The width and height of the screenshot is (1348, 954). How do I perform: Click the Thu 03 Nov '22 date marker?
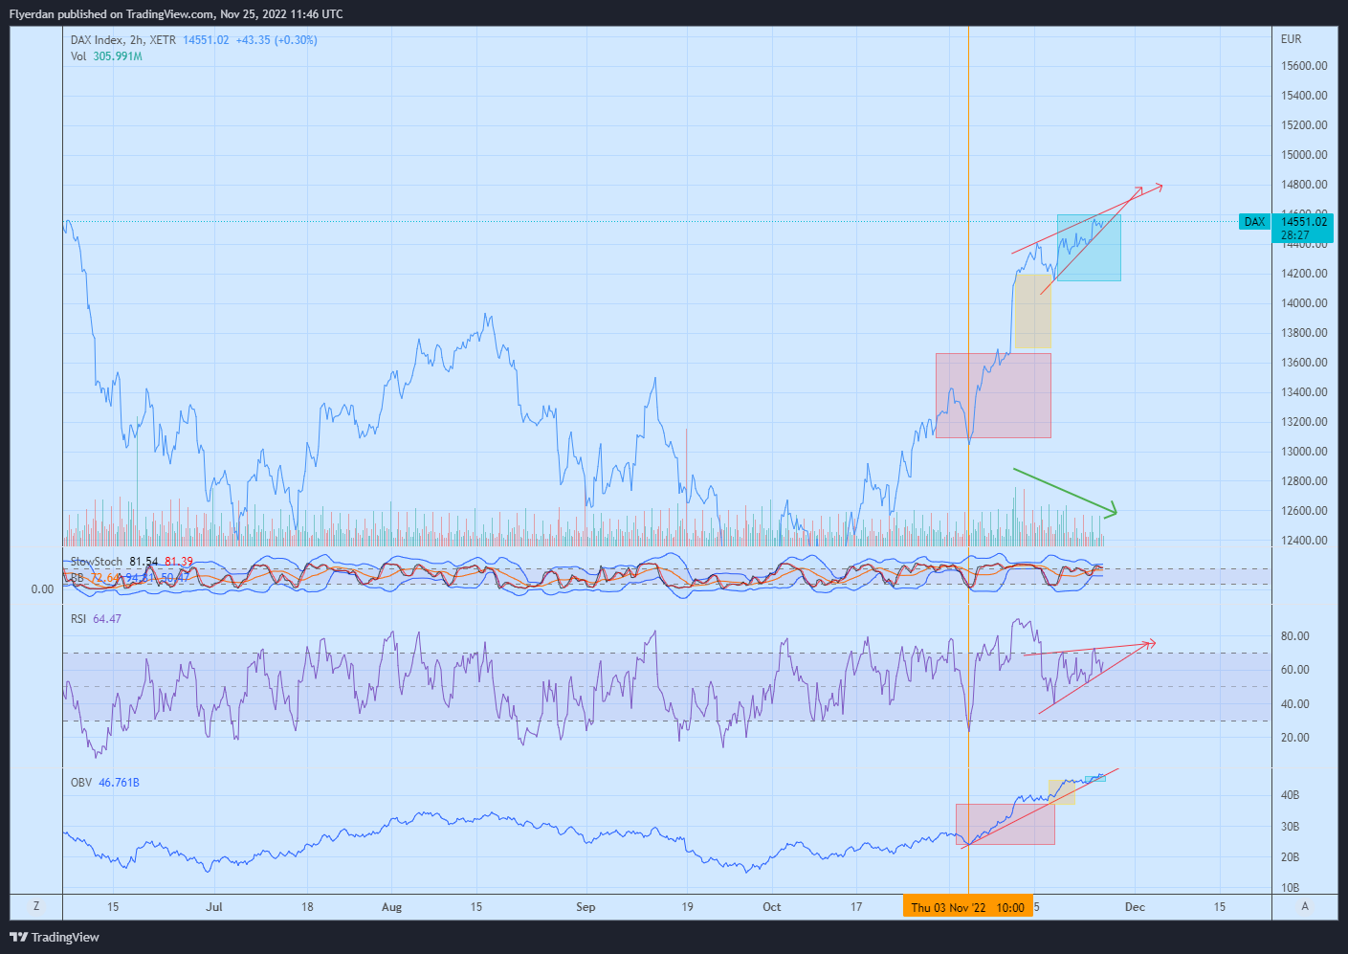pyautogui.click(x=967, y=907)
